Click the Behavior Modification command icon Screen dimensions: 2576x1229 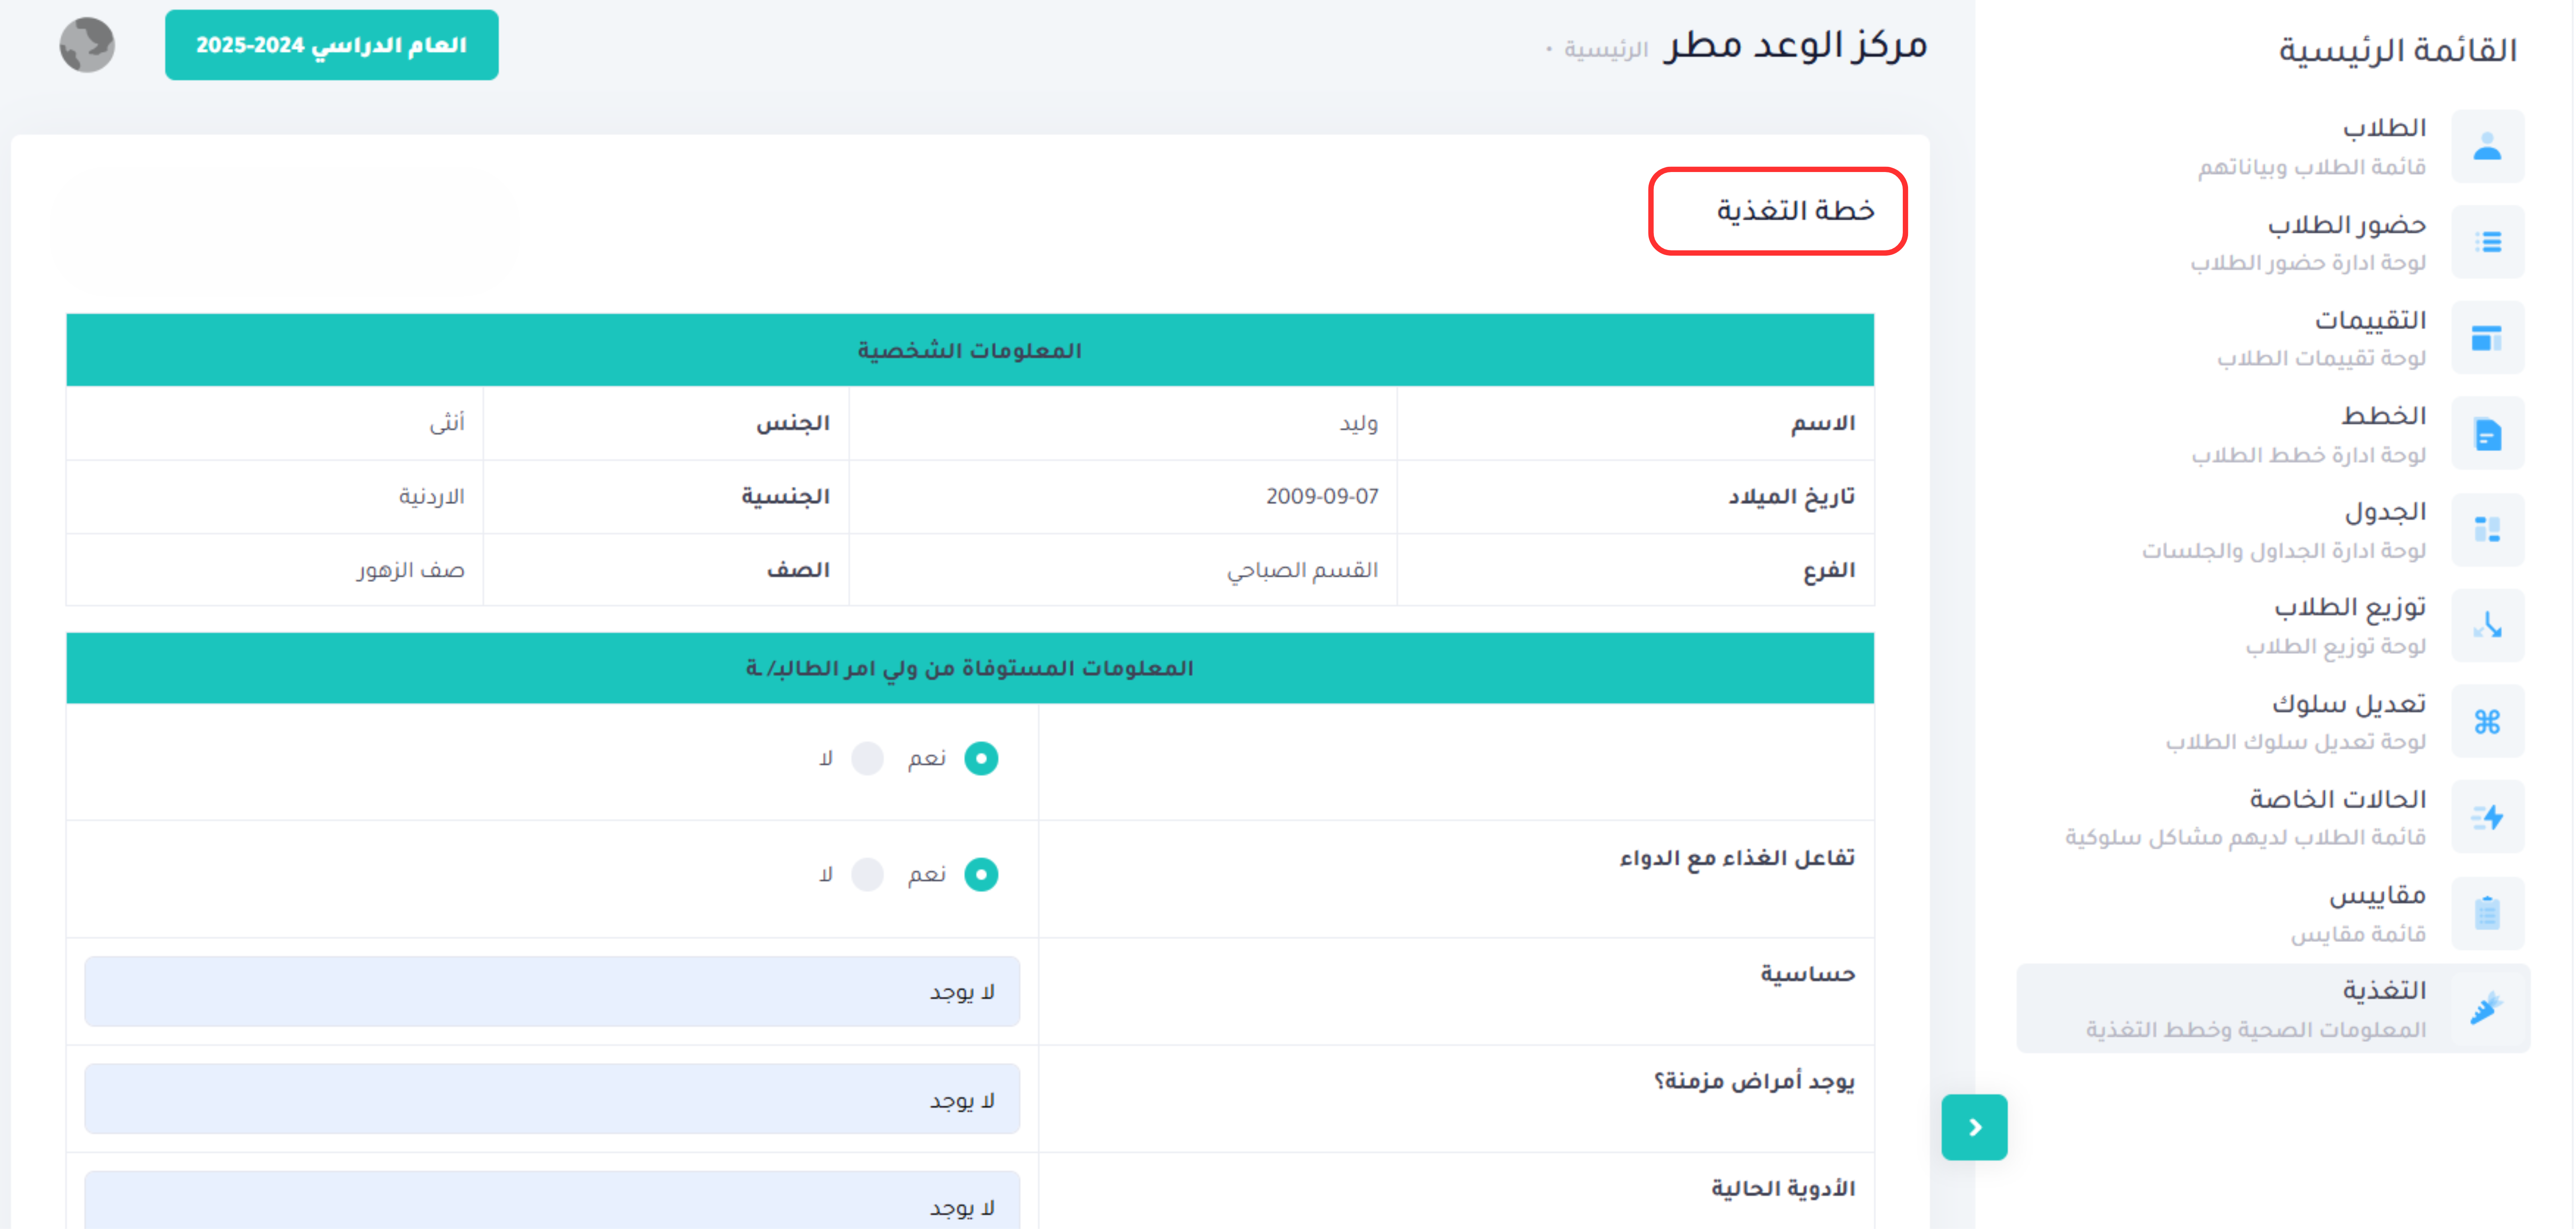click(2487, 721)
